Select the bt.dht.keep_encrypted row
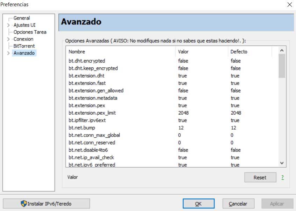Screen dimensions: 296x211 click(x=172, y=68)
